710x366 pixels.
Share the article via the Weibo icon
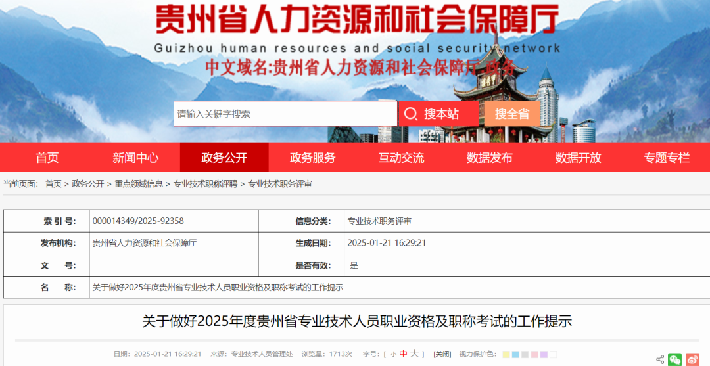(692, 359)
